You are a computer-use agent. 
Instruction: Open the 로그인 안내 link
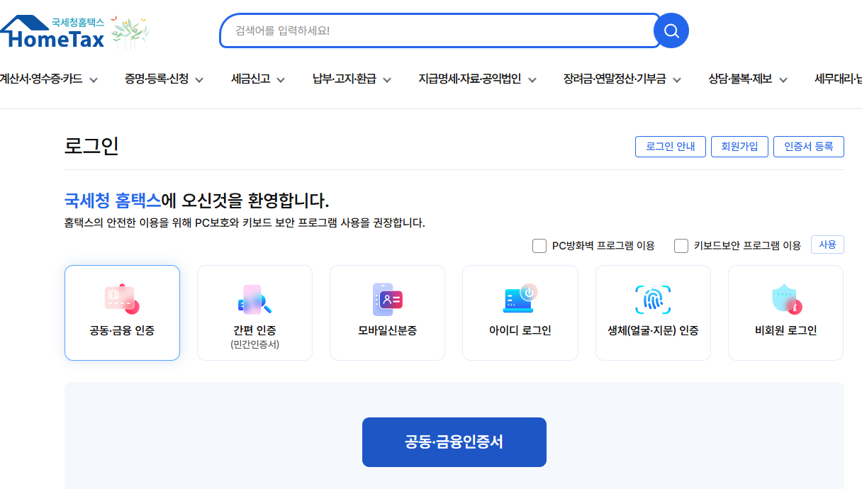pos(670,147)
